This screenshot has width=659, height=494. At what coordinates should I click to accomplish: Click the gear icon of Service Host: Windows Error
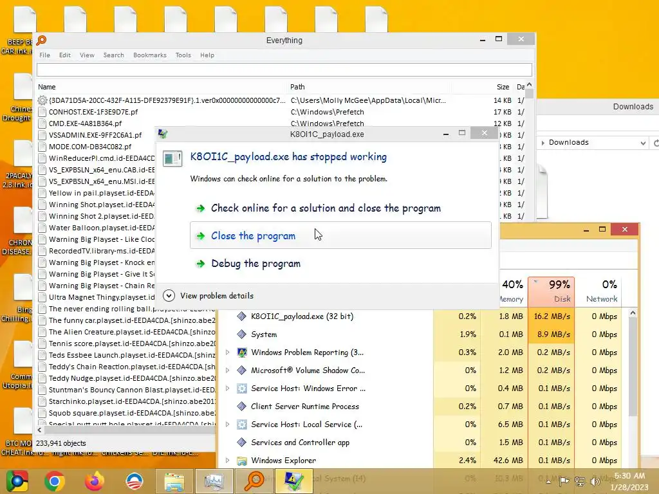pyautogui.click(x=242, y=389)
